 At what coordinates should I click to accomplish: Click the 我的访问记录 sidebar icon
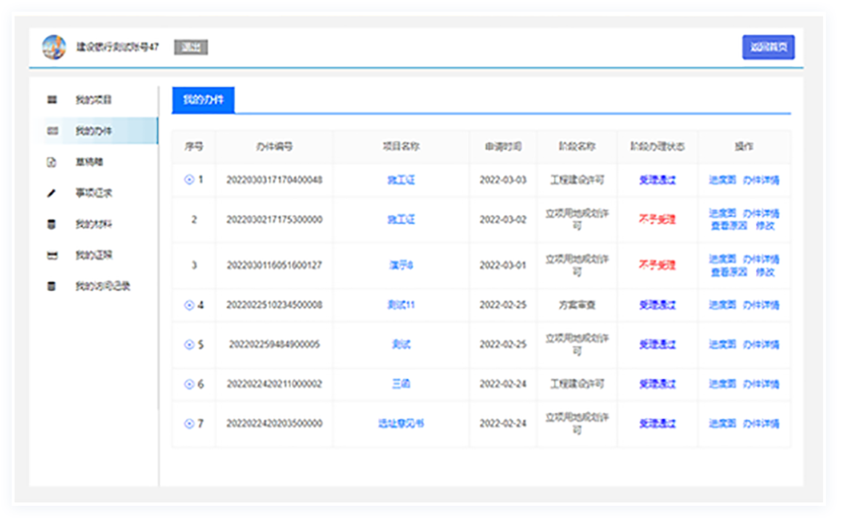pos(52,286)
